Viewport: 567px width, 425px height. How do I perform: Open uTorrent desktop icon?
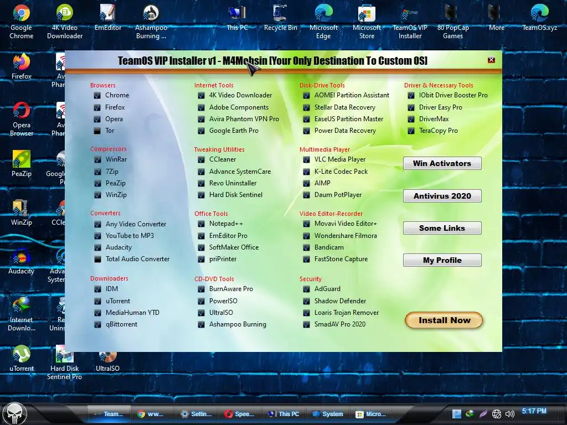[x=22, y=359]
